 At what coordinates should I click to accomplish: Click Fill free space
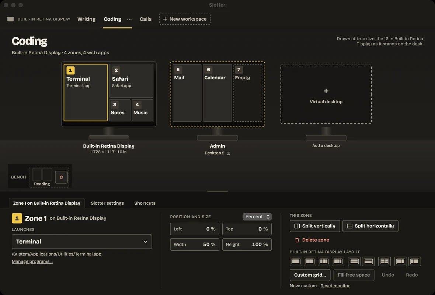tap(354, 275)
